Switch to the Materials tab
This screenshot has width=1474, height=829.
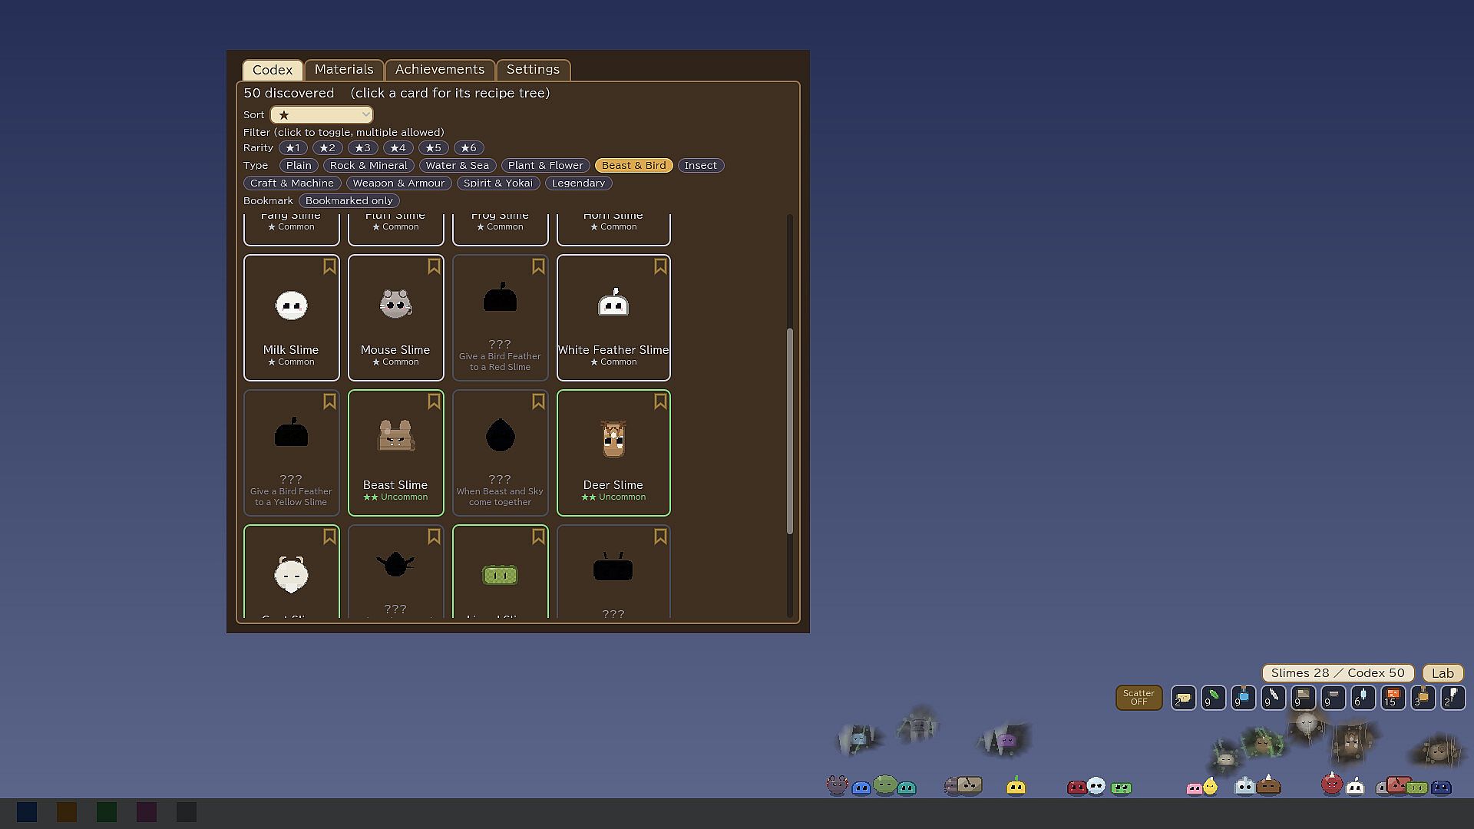344,70
